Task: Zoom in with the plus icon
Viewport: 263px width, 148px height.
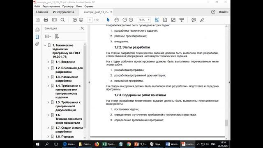Action: pyautogui.click(x=131, y=20)
